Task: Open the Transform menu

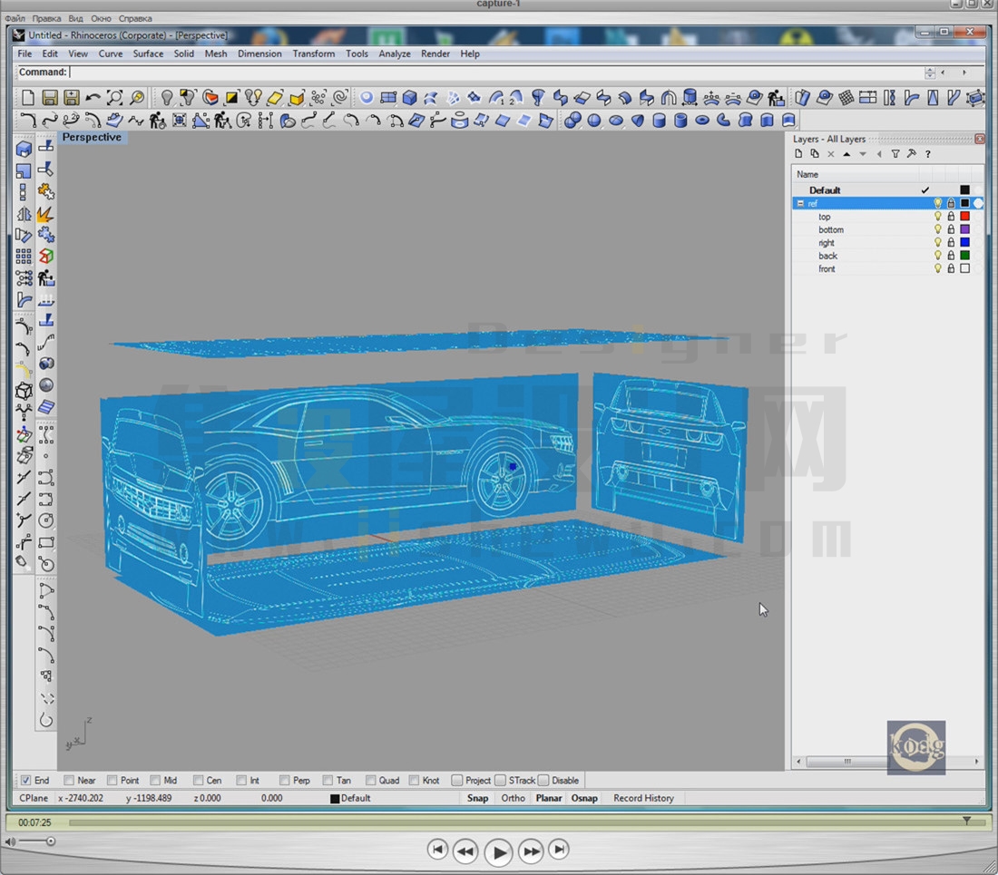Action: pyautogui.click(x=314, y=53)
